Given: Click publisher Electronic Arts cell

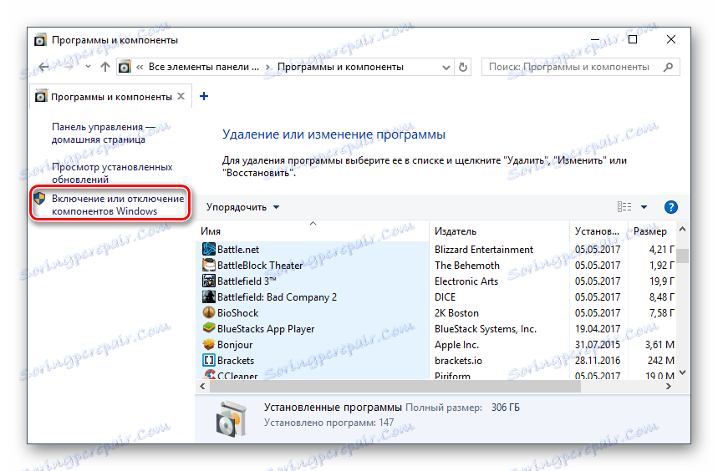Looking at the screenshot, I should click(466, 281).
